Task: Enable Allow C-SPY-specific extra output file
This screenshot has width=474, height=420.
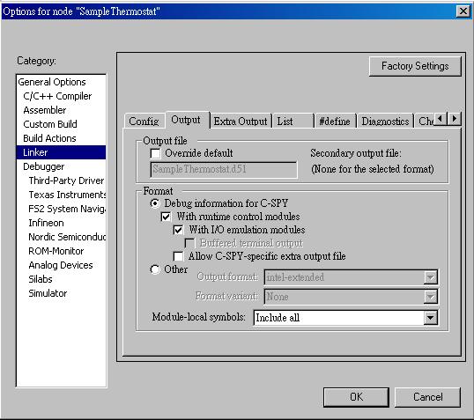Action: coord(178,256)
